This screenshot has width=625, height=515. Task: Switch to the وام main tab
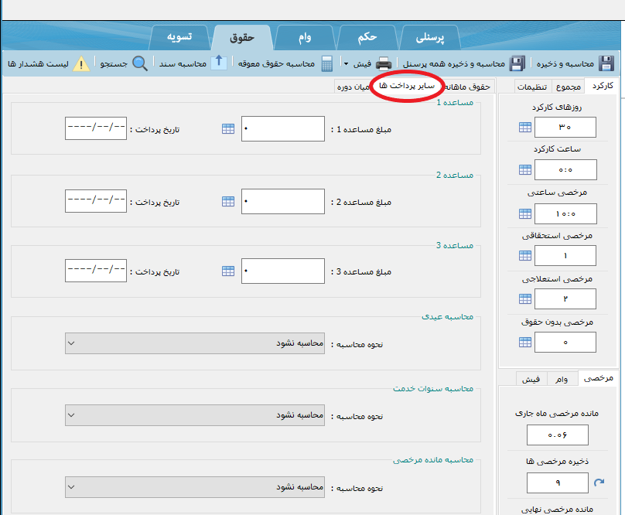coord(304,36)
